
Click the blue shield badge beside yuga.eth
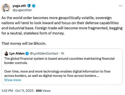click(29, 6)
